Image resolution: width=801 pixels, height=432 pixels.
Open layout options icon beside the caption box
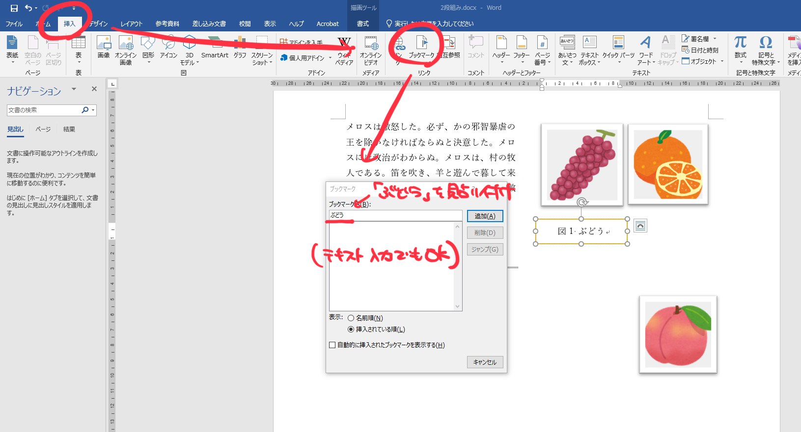640,226
